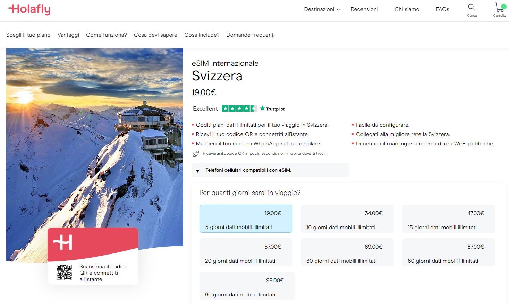This screenshot has height=303, width=509.
Task: Open the Chi siamo page
Action: tap(407, 9)
